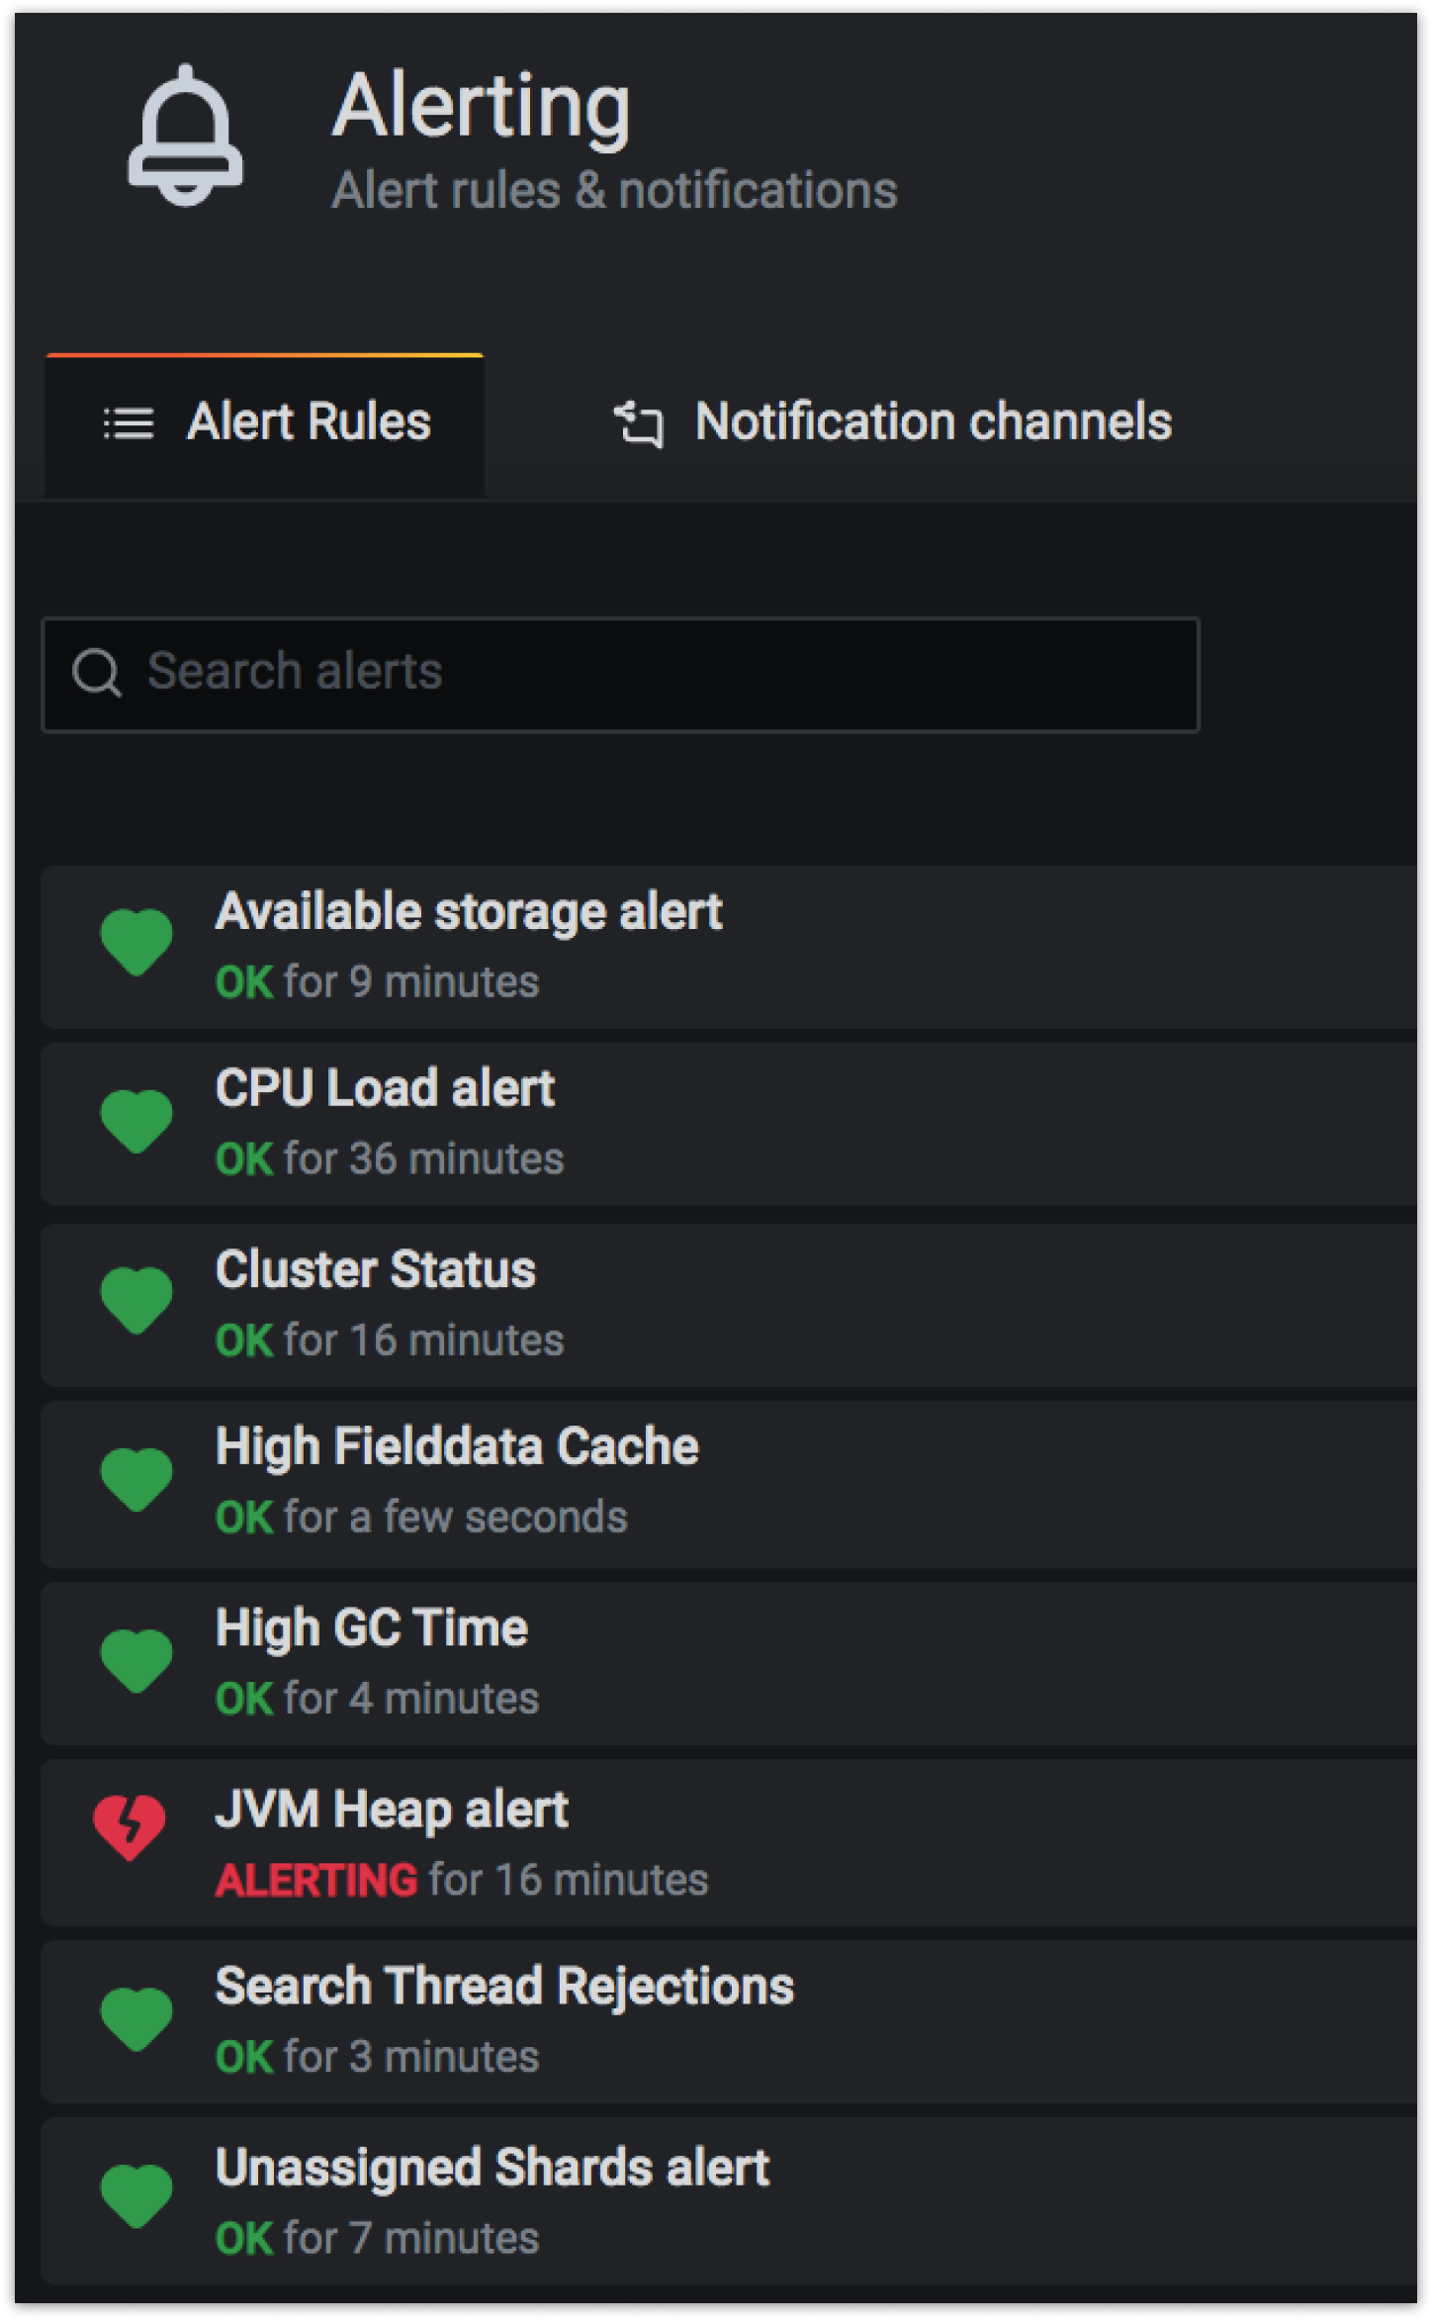Click green heart for Unassigned Shards alert
The width and height of the screenshot is (1432, 2320).
coord(136,2196)
